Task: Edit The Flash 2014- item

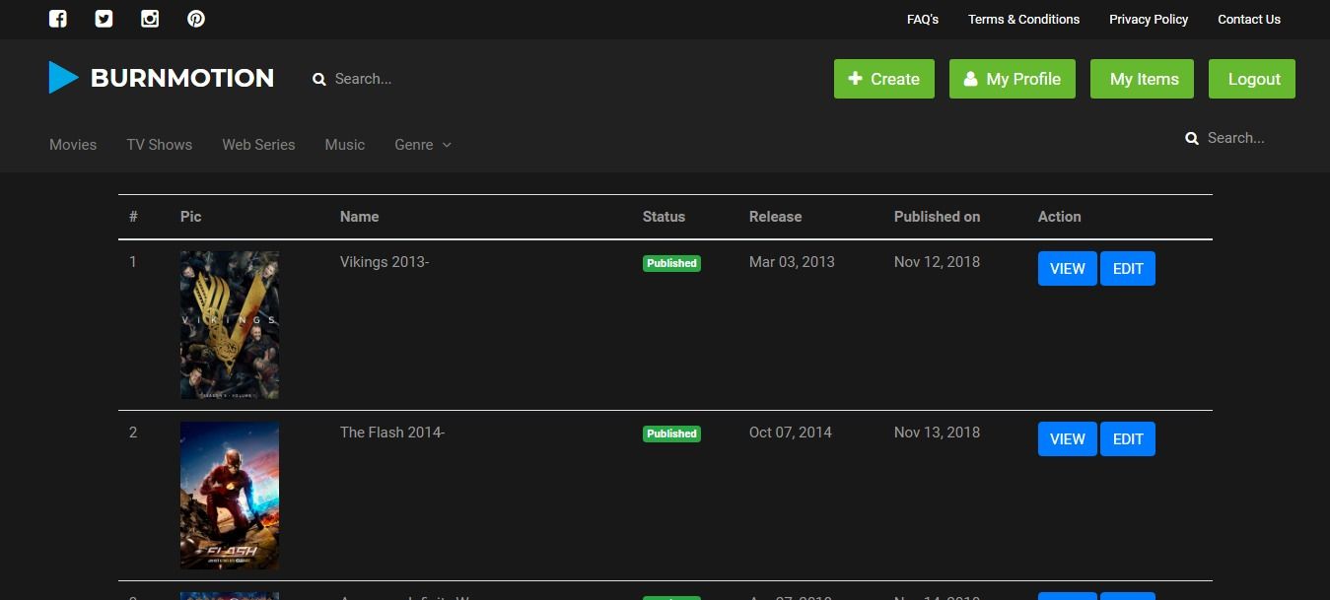Action: [1128, 438]
